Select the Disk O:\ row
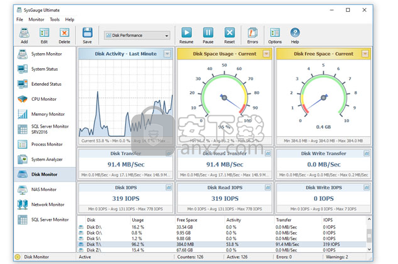The image size is (398, 264). tap(222, 233)
